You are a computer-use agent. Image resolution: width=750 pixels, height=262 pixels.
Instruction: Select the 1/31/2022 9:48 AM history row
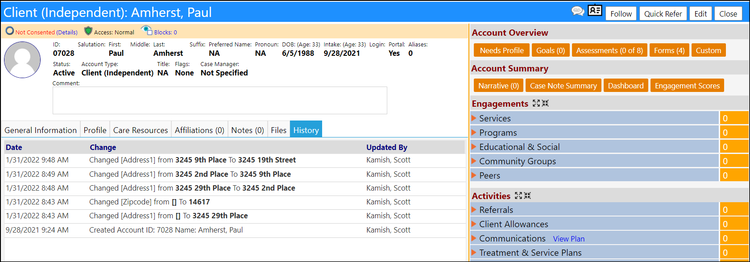235,160
